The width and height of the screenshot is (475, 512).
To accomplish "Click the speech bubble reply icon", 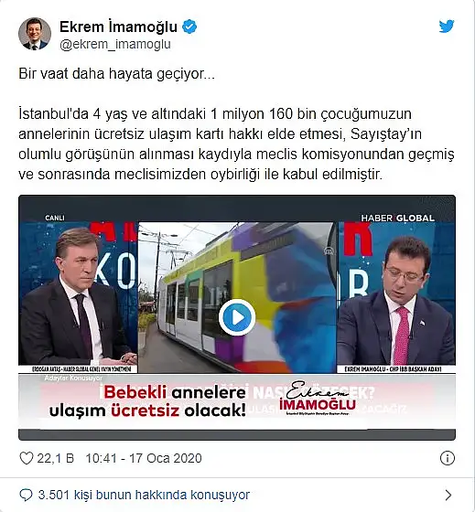I will point(26,495).
